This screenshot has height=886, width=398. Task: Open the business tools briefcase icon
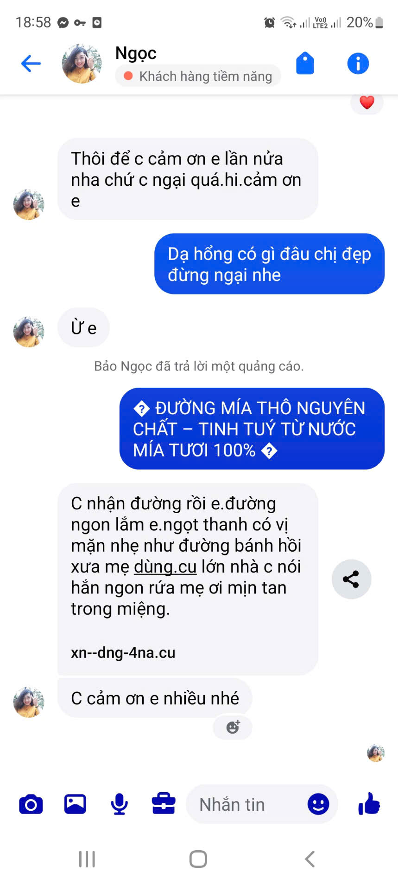click(x=164, y=804)
